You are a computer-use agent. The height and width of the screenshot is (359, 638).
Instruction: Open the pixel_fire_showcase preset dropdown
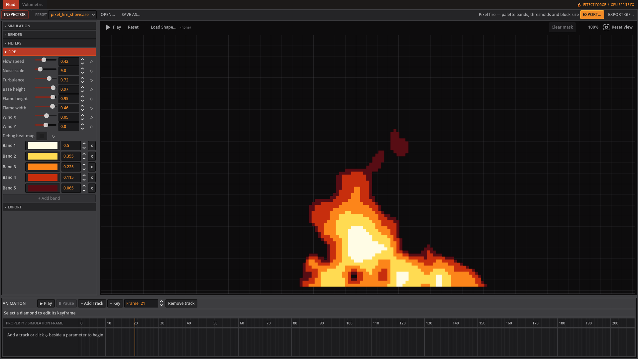(72, 15)
